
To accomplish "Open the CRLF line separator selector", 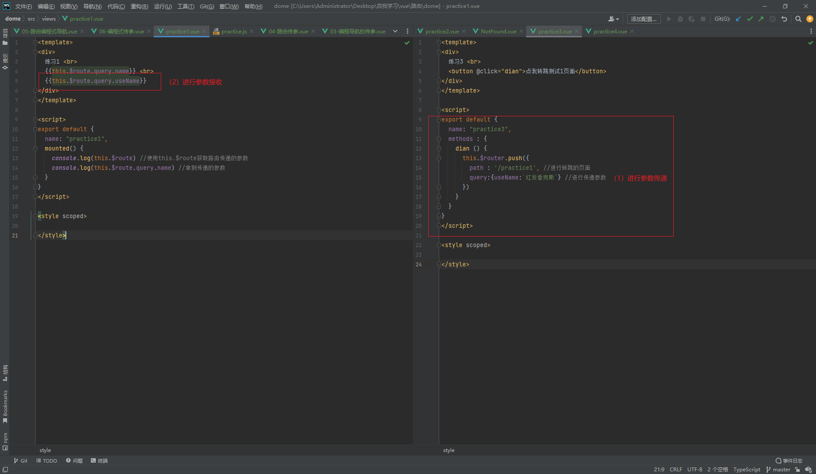I will (x=675, y=470).
